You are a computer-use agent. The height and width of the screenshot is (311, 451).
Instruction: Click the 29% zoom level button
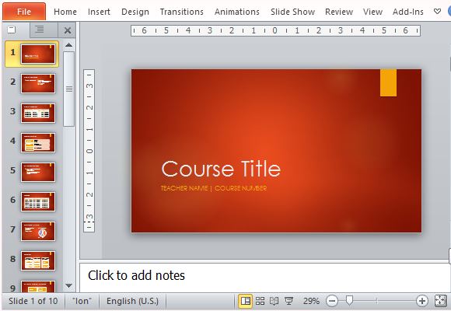(x=311, y=301)
